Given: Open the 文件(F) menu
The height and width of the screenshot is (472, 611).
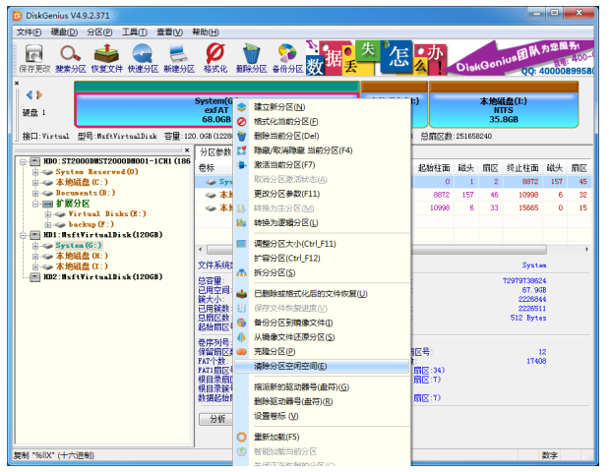Looking at the screenshot, I should tap(29, 31).
